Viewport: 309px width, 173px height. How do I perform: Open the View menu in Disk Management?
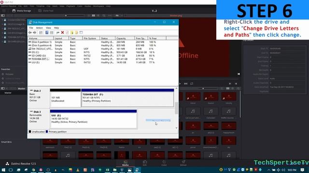48,28
